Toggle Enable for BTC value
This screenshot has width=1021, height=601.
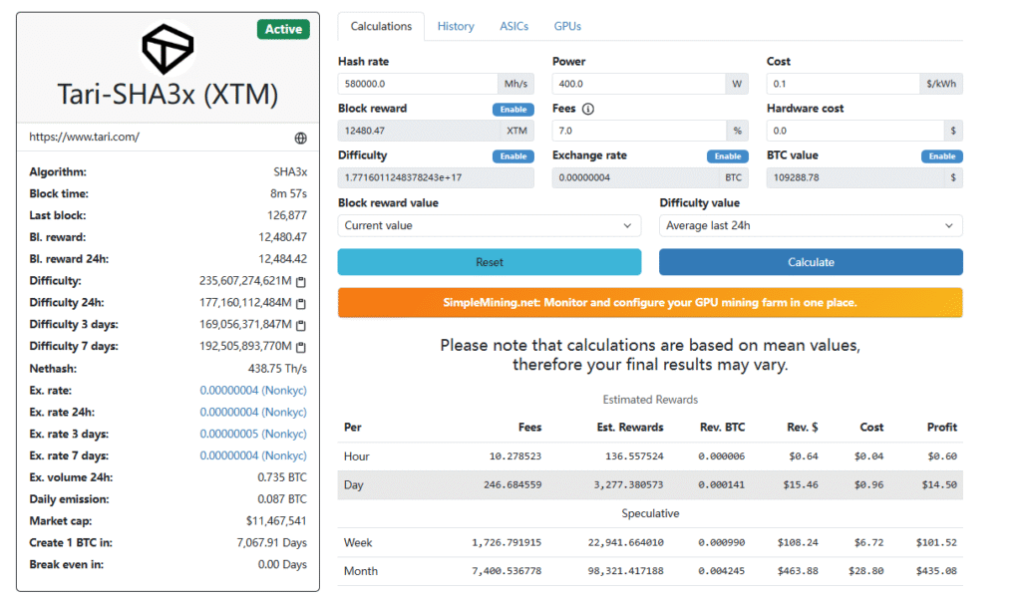pos(941,156)
